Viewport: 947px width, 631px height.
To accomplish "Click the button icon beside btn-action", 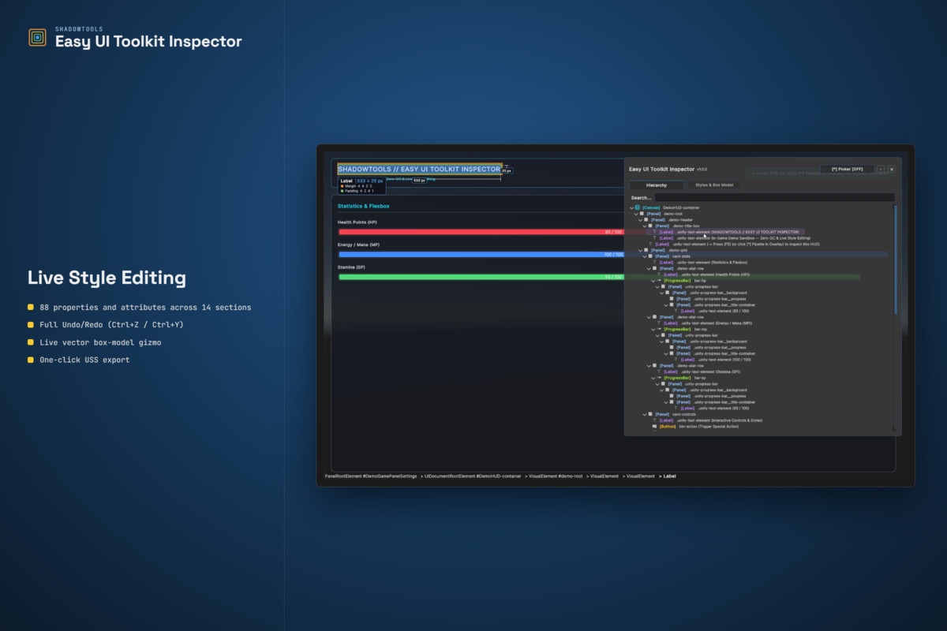I will 654,426.
